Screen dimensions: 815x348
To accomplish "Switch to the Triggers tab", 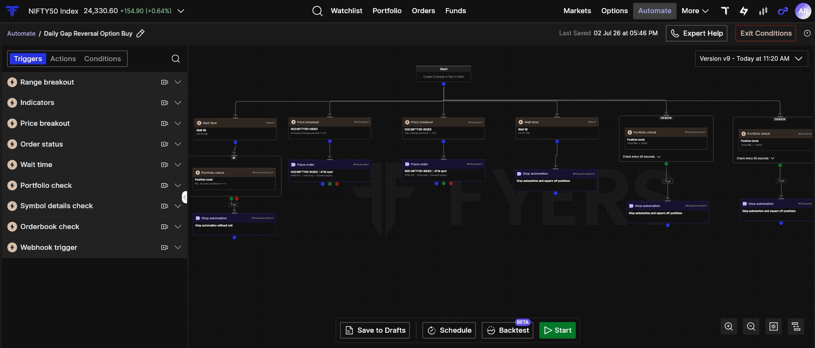I will pyautogui.click(x=28, y=59).
